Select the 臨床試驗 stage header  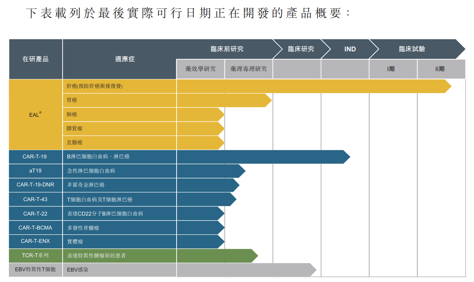412,49
